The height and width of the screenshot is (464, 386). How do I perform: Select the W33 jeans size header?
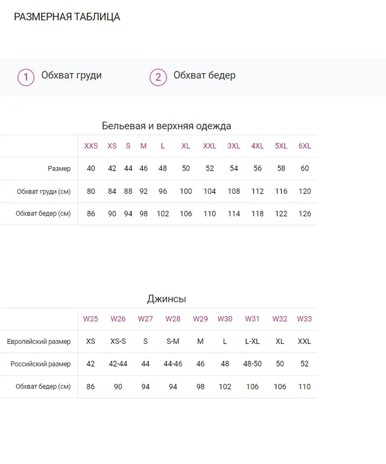[x=304, y=318]
